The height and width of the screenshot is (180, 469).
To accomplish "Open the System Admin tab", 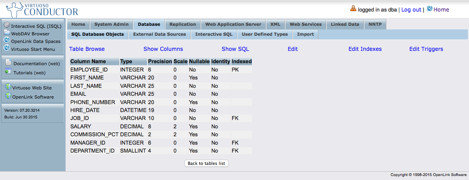I will point(111,24).
